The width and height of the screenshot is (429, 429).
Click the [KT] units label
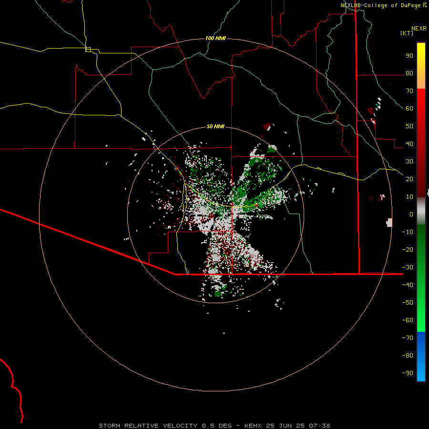click(x=407, y=33)
